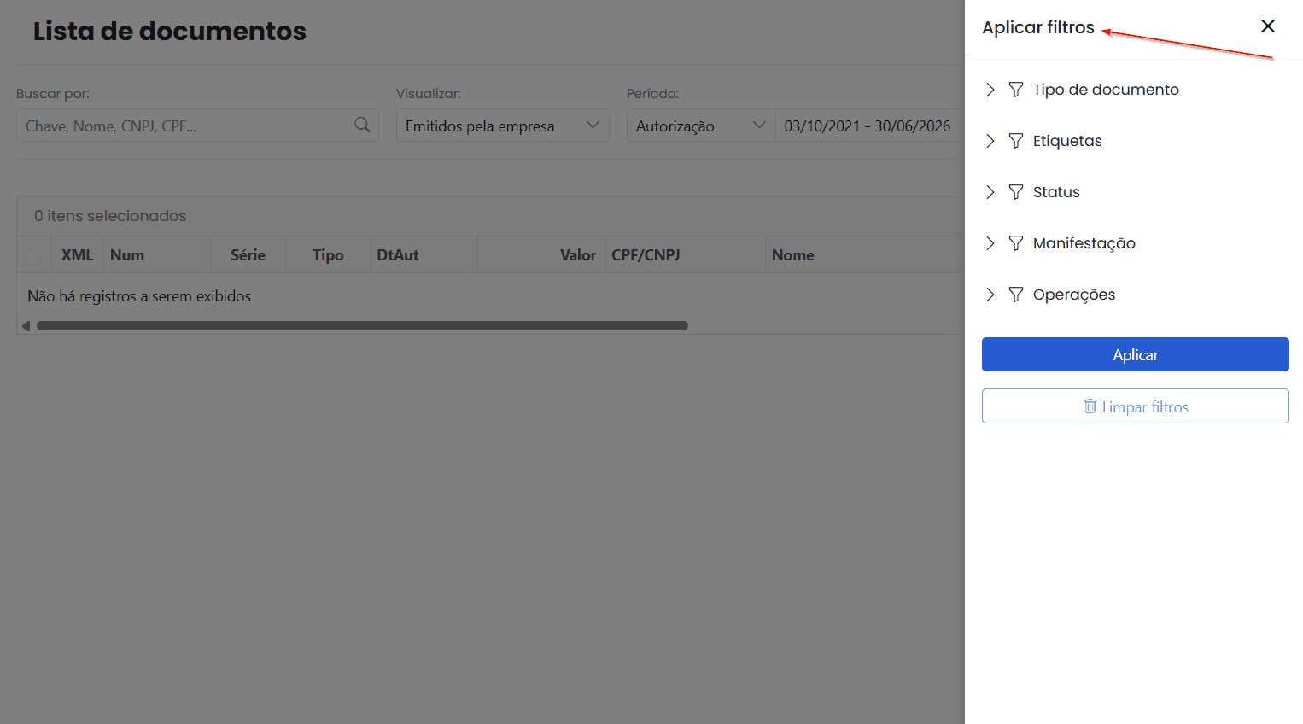Click the Tipo column header
1303x724 pixels.
point(328,255)
